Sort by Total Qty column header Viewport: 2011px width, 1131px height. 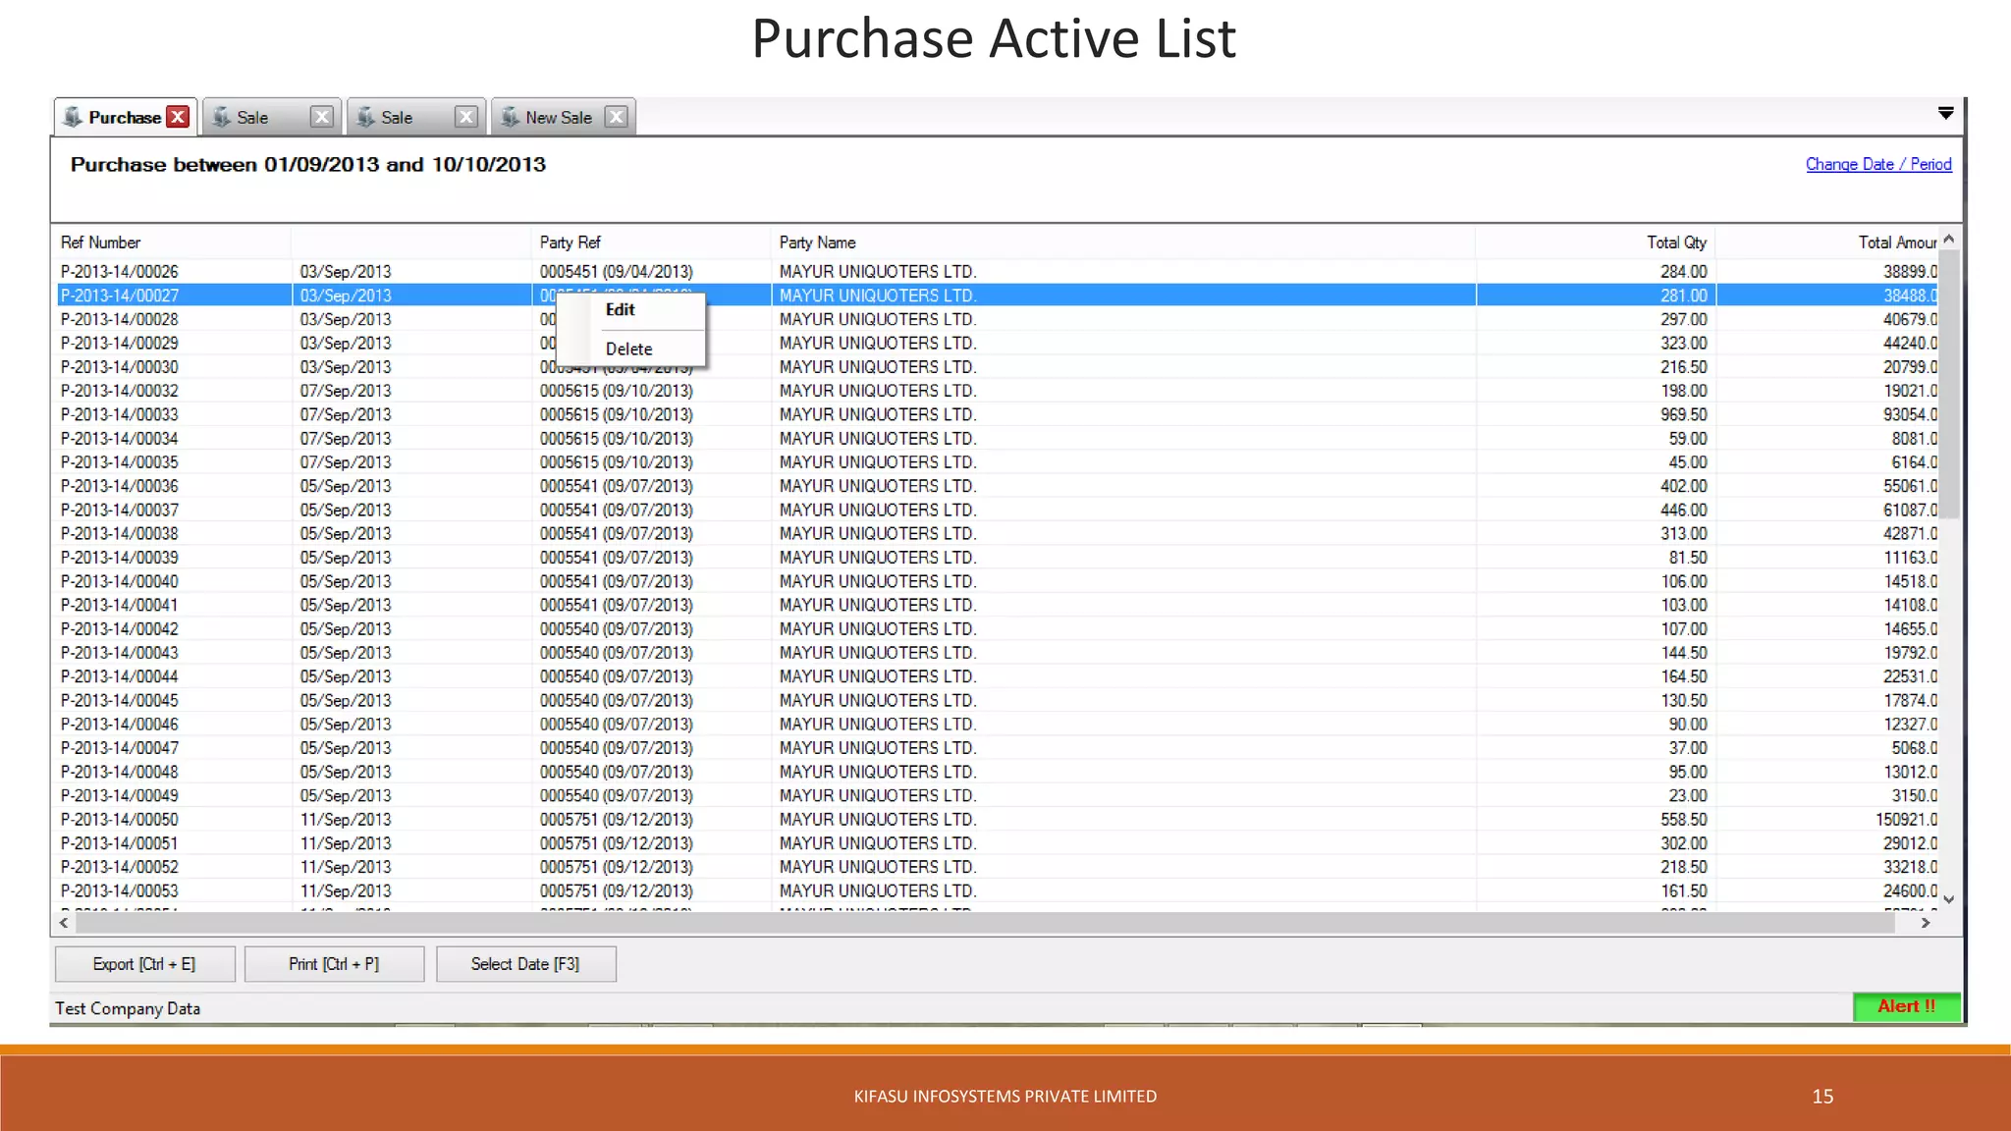click(1595, 242)
